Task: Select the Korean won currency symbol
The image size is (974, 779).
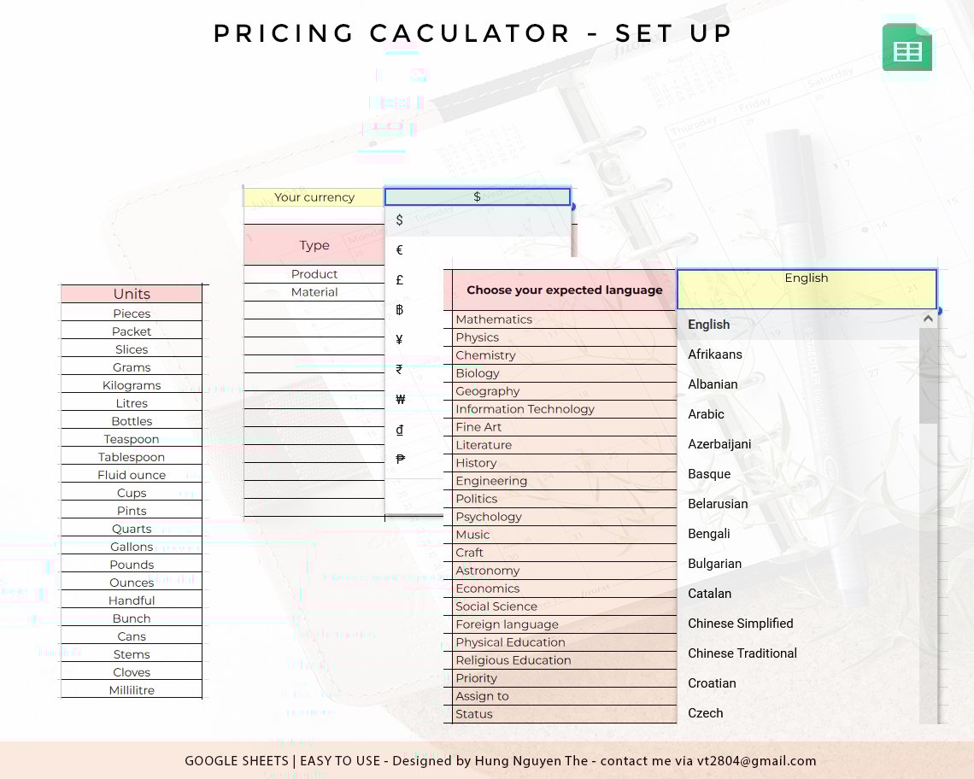Action: tap(400, 400)
